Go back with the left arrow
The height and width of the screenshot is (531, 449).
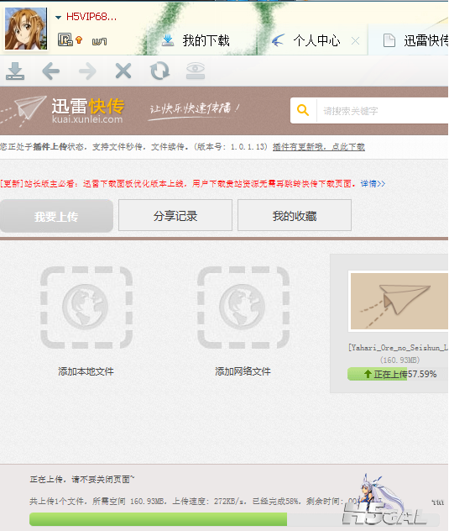[51, 71]
